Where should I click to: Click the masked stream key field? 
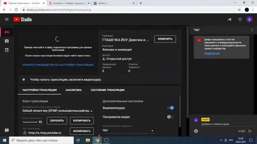[30, 122]
